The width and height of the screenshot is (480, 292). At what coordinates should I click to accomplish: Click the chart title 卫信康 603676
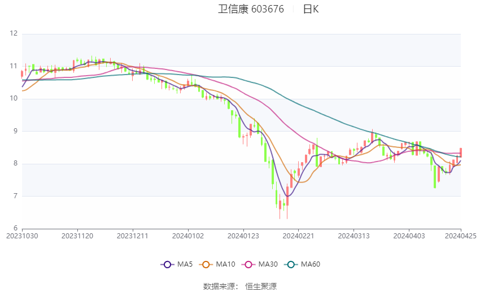click(x=251, y=9)
